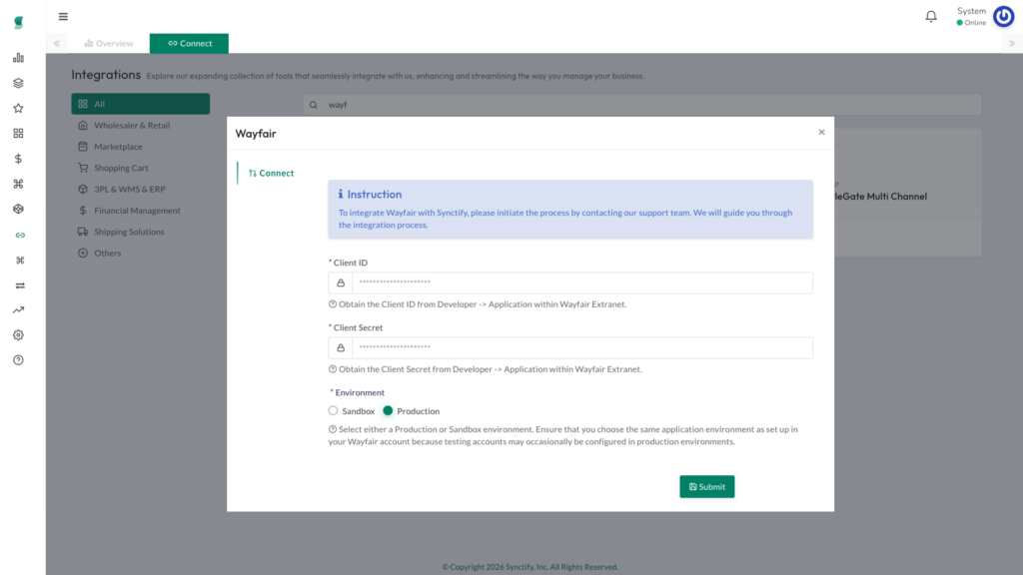
Task: Open the swap arrows sidebar icon
Action: [20, 286]
